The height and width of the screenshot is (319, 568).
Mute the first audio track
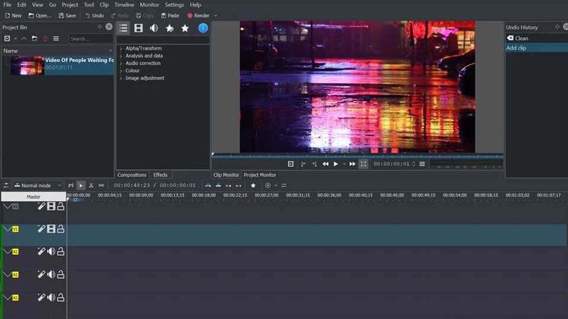pos(51,252)
